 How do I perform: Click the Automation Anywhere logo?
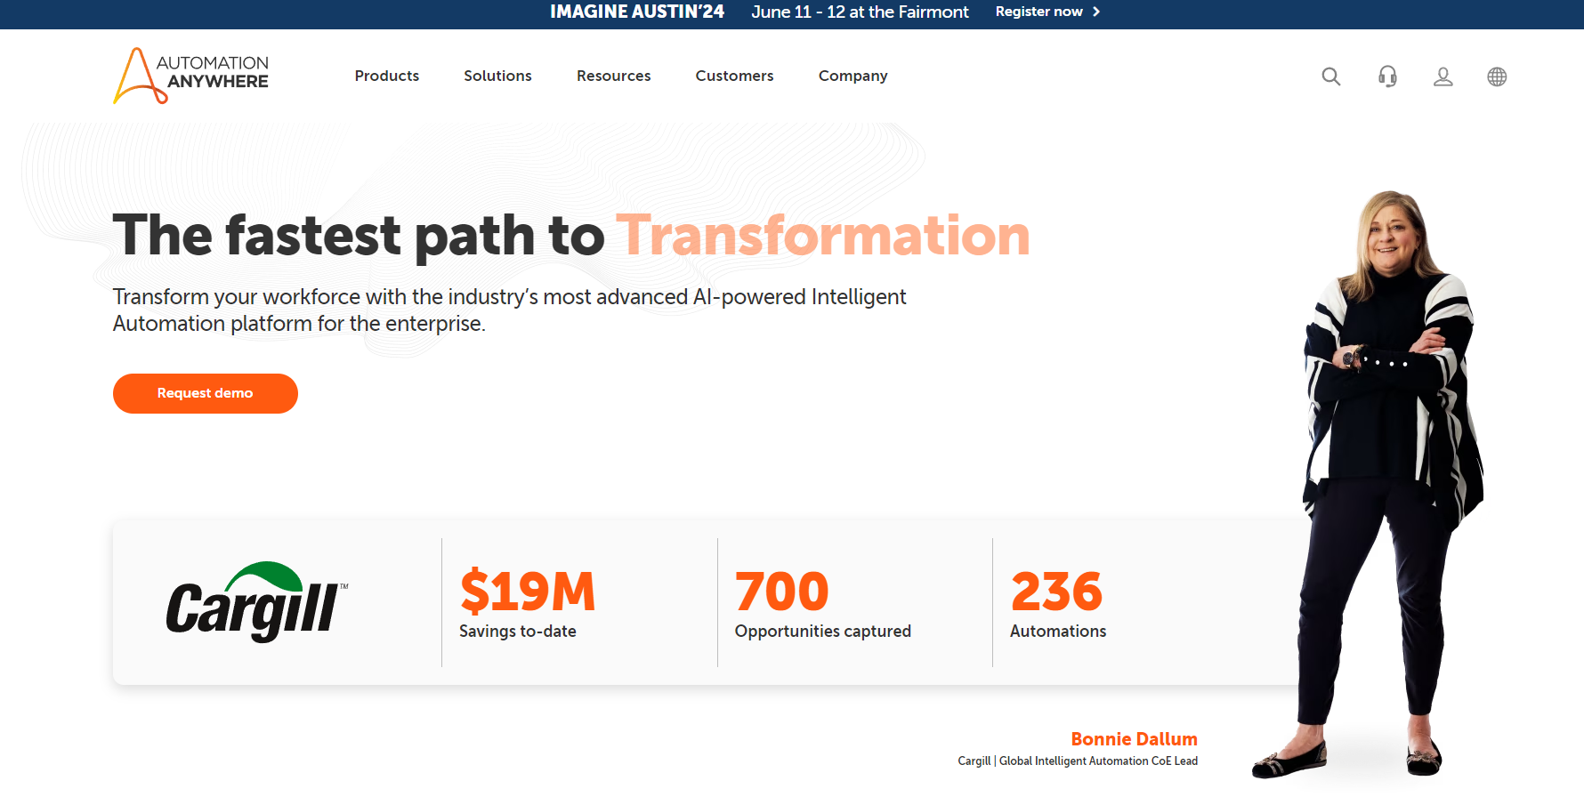point(190,76)
